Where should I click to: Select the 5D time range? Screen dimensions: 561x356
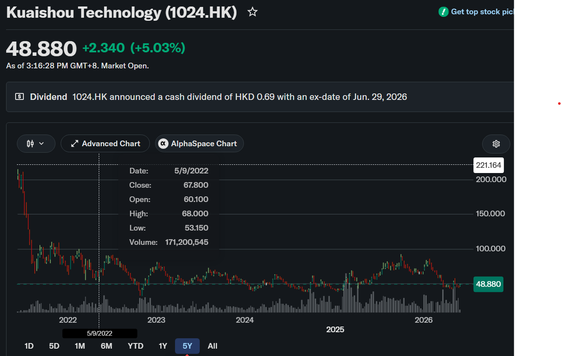[x=54, y=346]
